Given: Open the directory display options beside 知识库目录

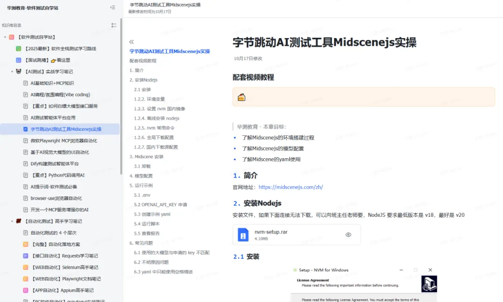Looking at the screenshot, I should pyautogui.click(x=114, y=25).
